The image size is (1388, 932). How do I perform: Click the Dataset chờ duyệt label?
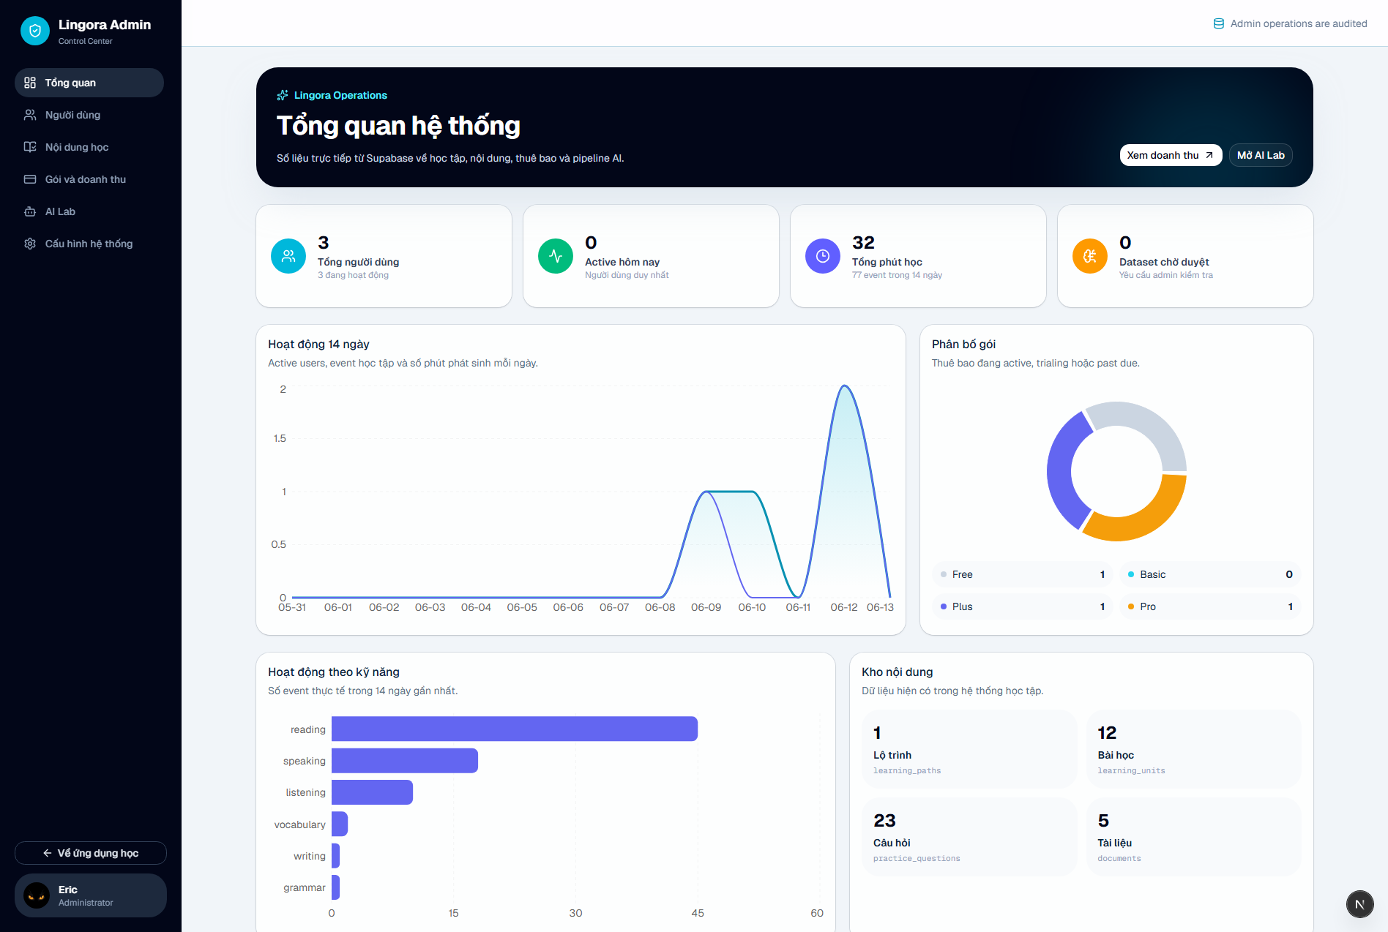tap(1164, 262)
